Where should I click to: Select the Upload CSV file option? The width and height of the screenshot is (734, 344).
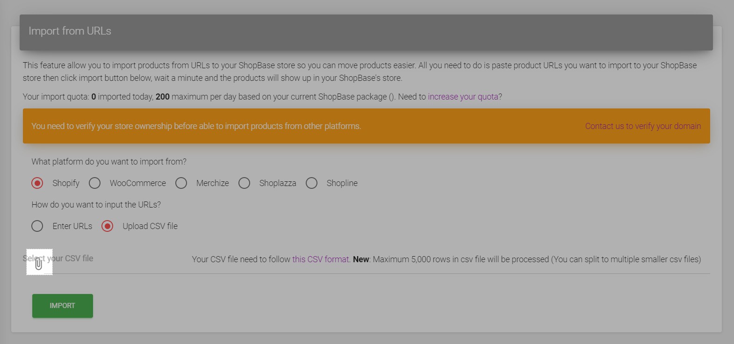(108, 226)
